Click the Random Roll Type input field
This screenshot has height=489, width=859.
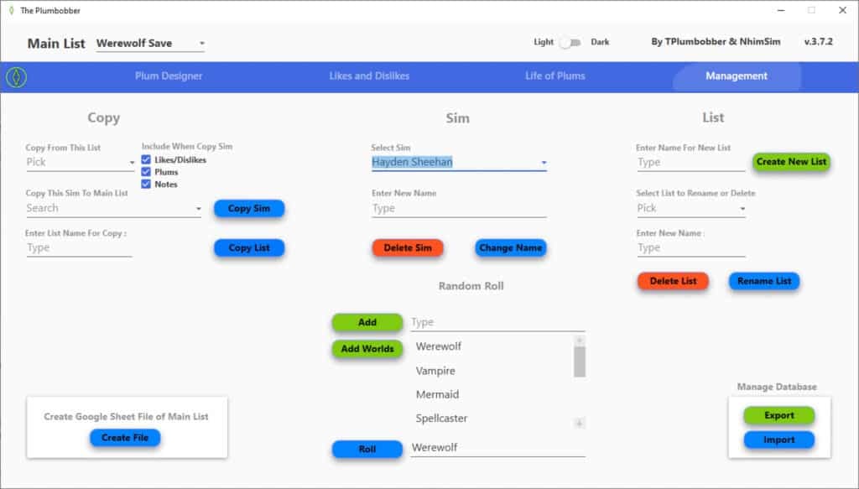click(x=498, y=323)
